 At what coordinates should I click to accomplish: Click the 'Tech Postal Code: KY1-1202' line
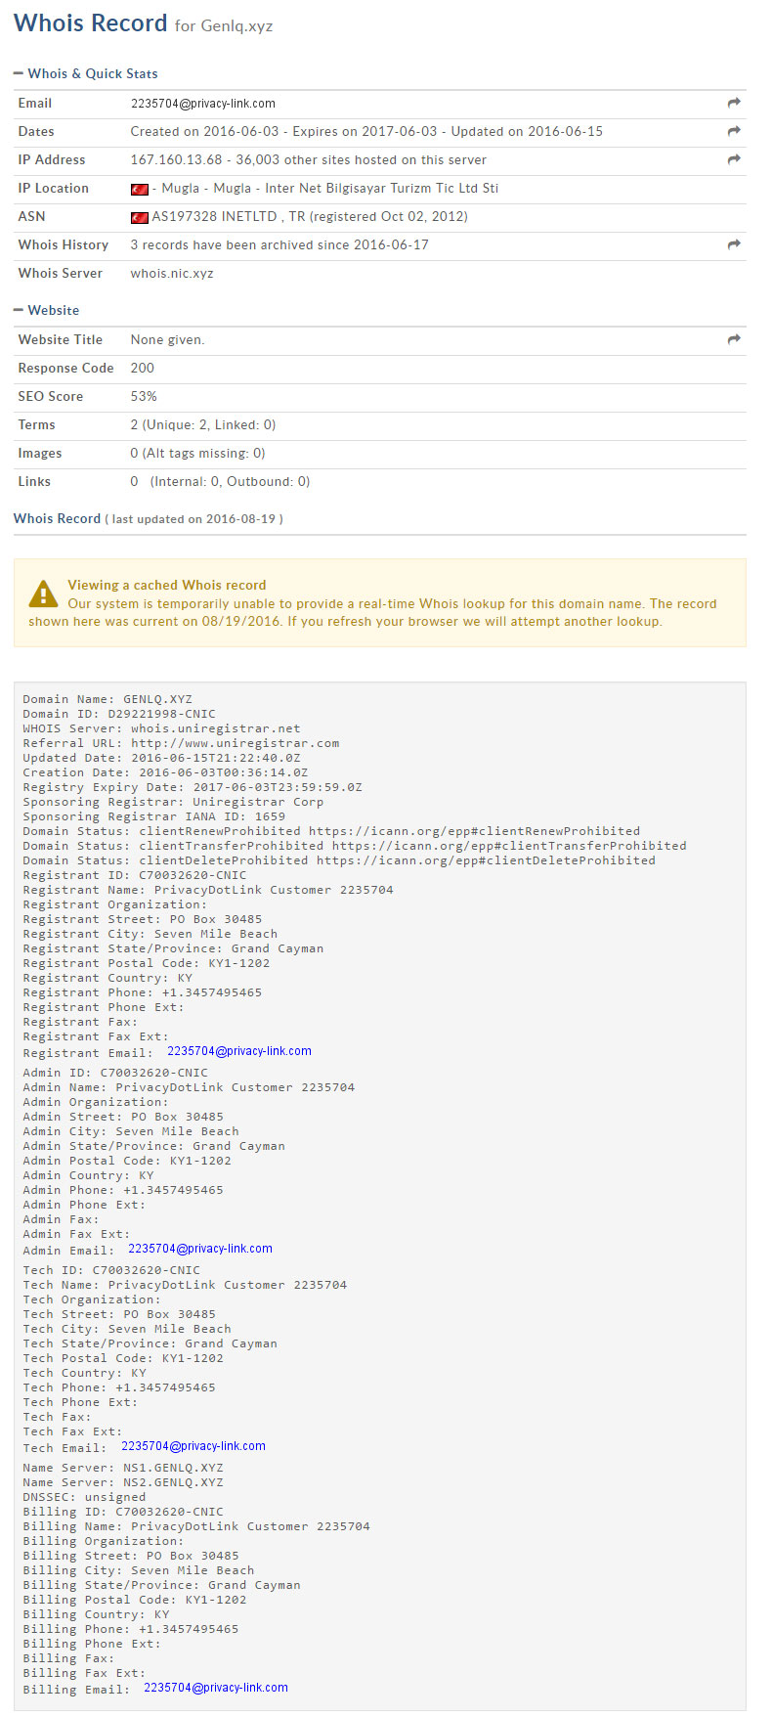(123, 1358)
